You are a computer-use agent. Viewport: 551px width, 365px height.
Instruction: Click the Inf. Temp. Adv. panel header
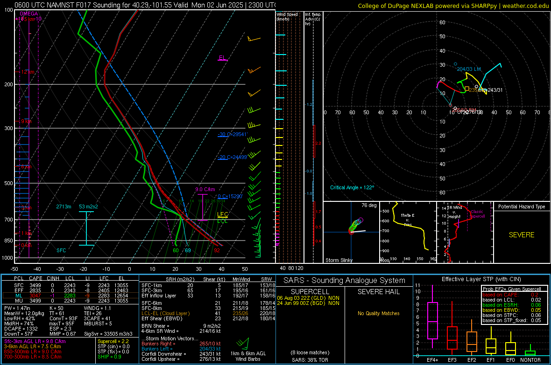coord(313,19)
